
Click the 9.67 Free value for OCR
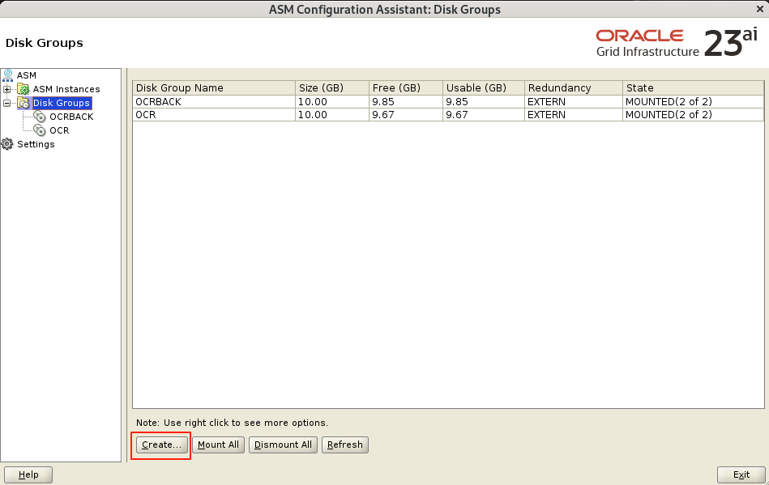406,115
